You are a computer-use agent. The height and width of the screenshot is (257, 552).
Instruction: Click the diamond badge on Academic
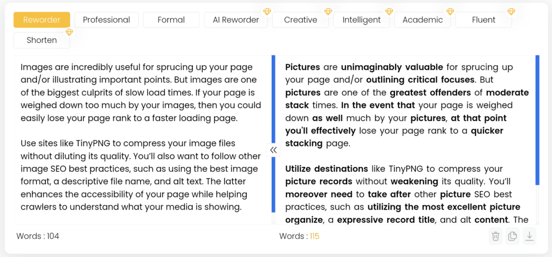[450, 12]
